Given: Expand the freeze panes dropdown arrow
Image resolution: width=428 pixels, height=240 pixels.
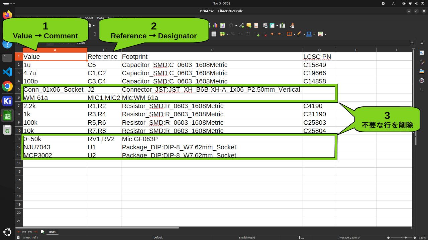Looking at the screenshot, I should click(x=277, y=26).
